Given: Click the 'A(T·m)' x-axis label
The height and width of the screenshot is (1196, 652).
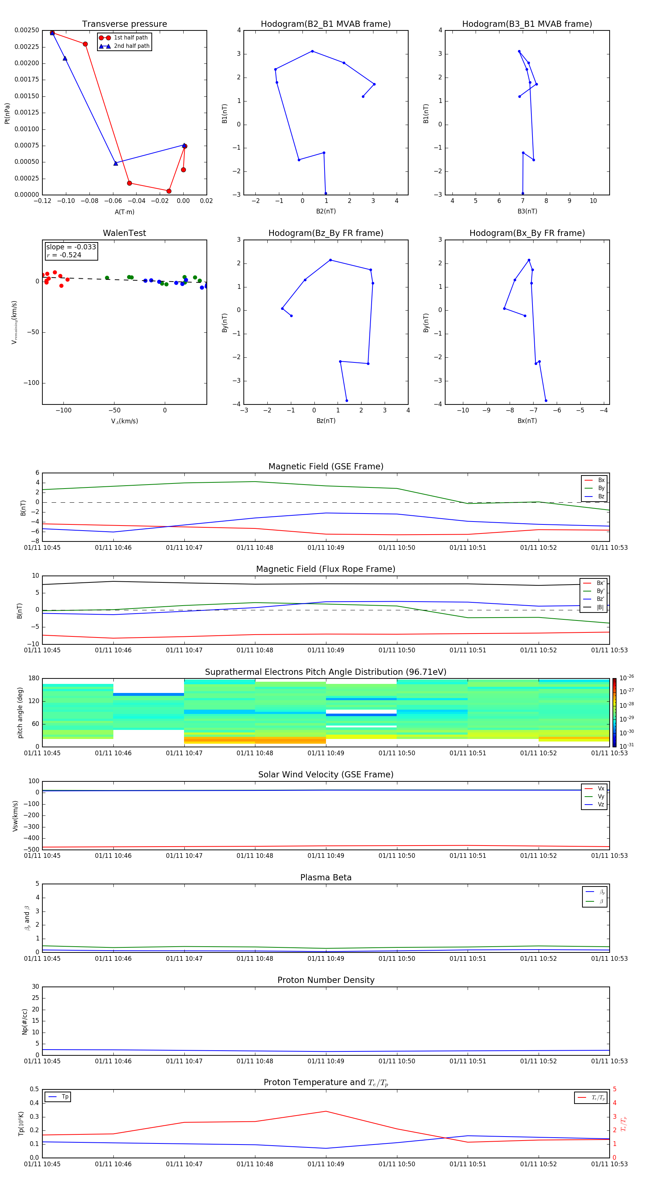Looking at the screenshot, I should click(x=124, y=212).
